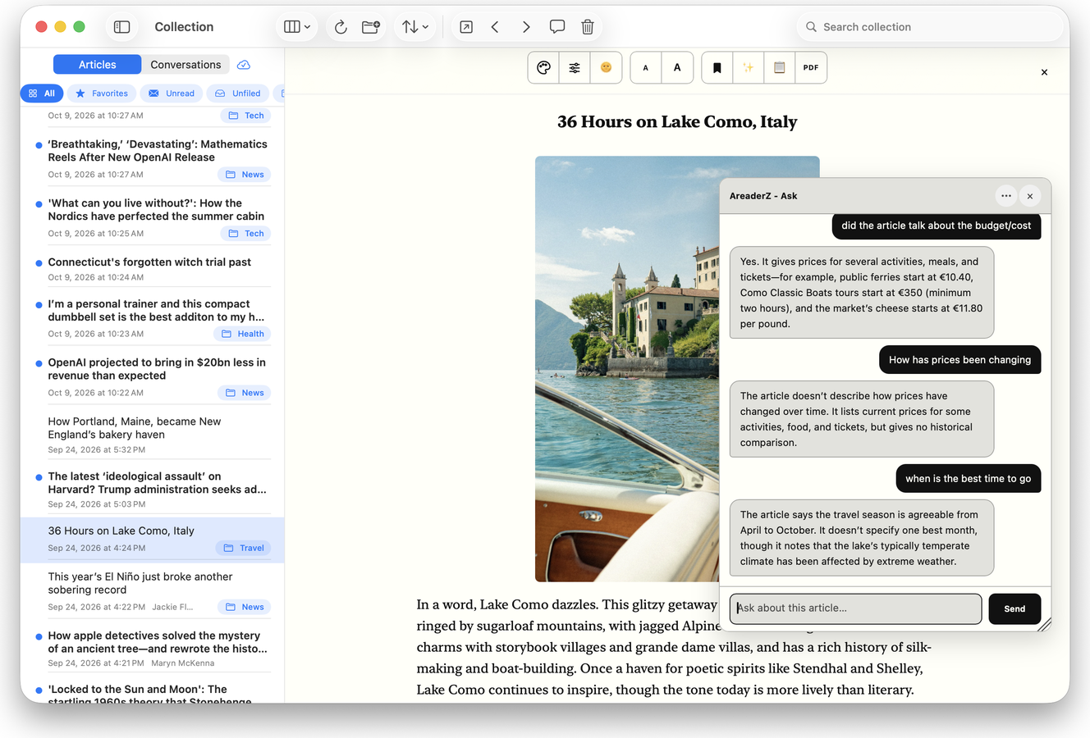
Task: Open the column layout dropdown
Action: (297, 27)
